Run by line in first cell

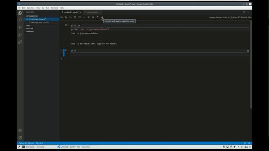79,26
